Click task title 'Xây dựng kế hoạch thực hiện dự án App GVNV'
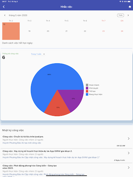133x177 pixels. [x=37, y=151]
